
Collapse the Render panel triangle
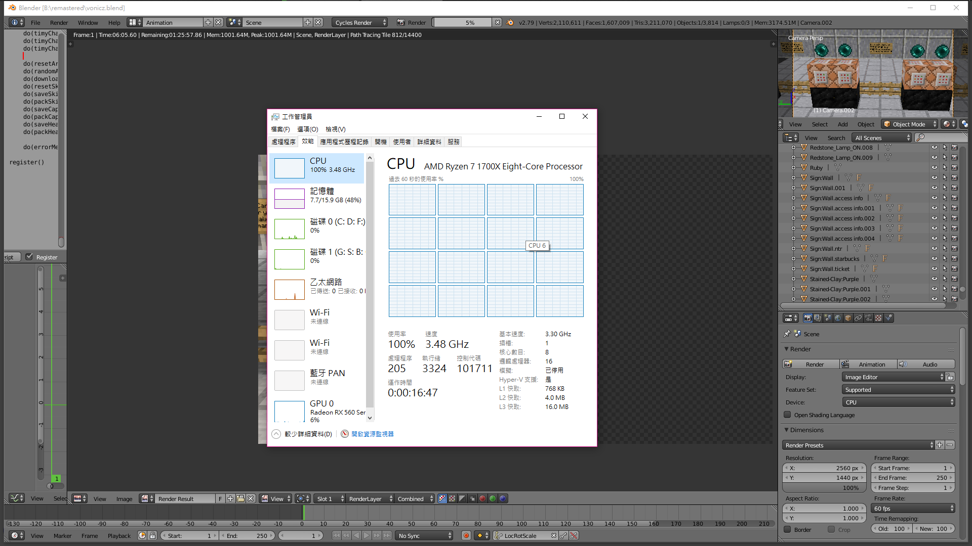[786, 349]
